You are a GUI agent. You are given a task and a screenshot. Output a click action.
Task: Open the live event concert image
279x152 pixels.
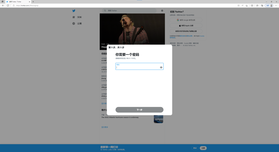[x=132, y=29]
